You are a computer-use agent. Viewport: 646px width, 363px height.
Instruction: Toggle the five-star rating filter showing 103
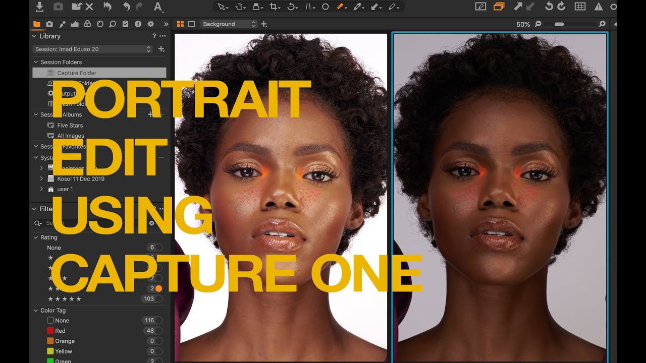pyautogui.click(x=159, y=299)
